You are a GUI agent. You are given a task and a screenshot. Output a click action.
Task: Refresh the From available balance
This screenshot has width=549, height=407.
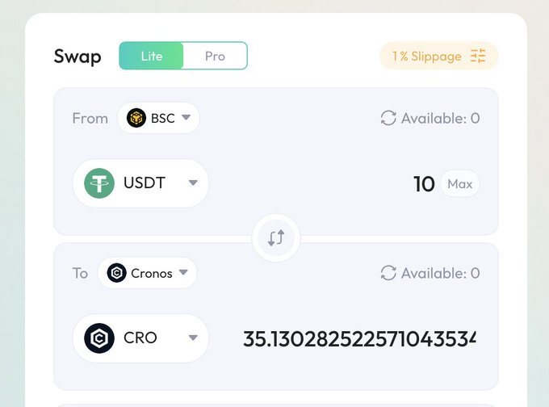click(388, 118)
